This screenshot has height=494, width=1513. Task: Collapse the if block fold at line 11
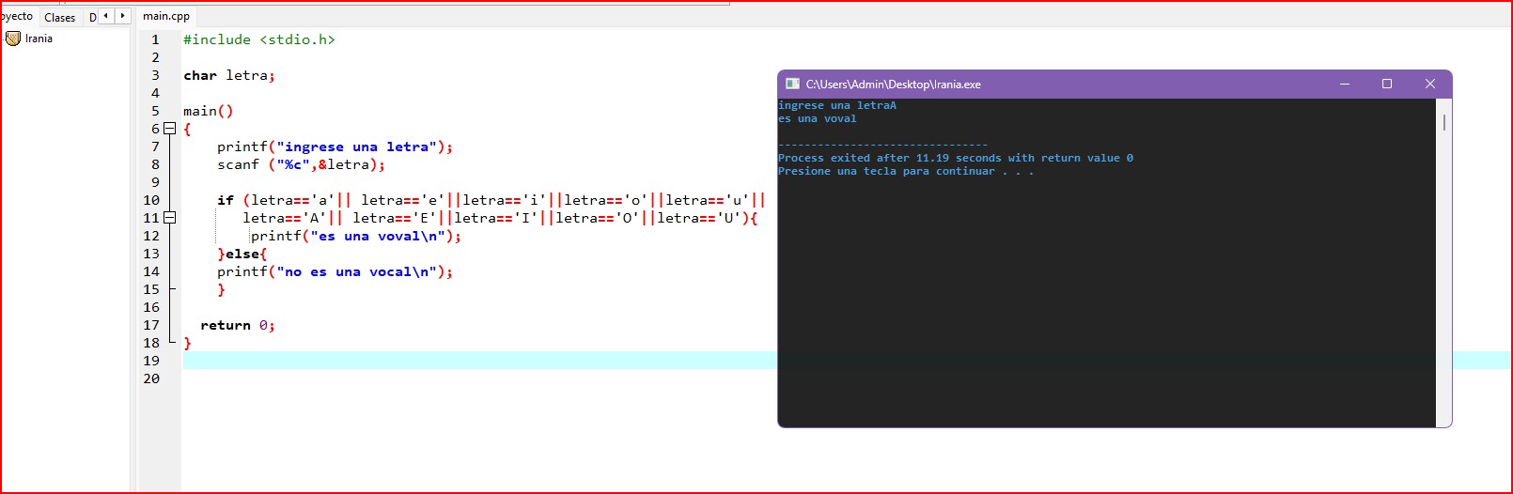pyautogui.click(x=170, y=218)
